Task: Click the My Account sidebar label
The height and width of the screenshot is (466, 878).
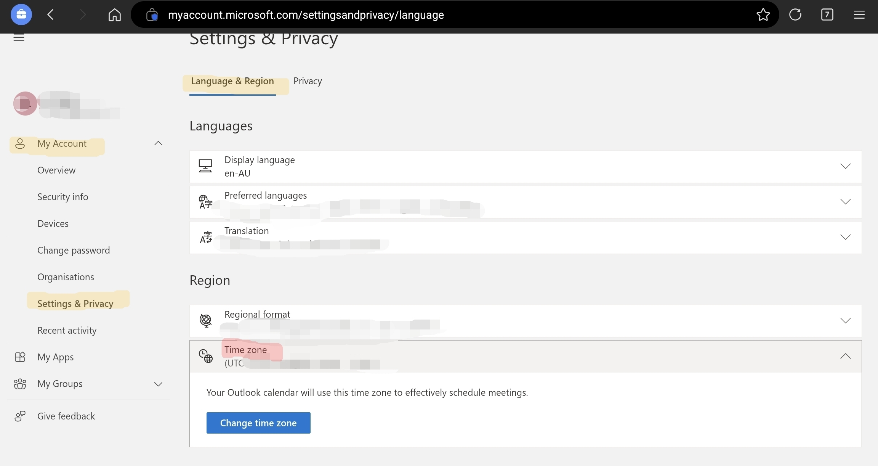Action: (62, 144)
